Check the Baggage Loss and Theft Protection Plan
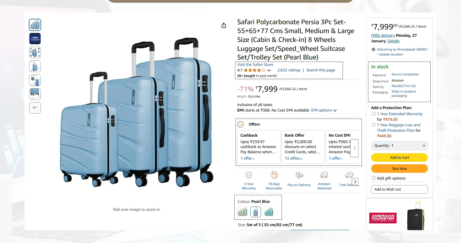461x243 pixels. click(x=374, y=124)
